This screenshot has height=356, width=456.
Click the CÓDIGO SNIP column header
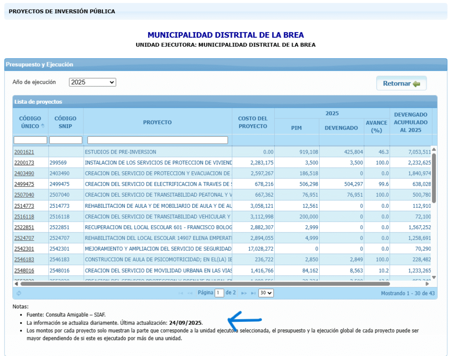(65, 122)
